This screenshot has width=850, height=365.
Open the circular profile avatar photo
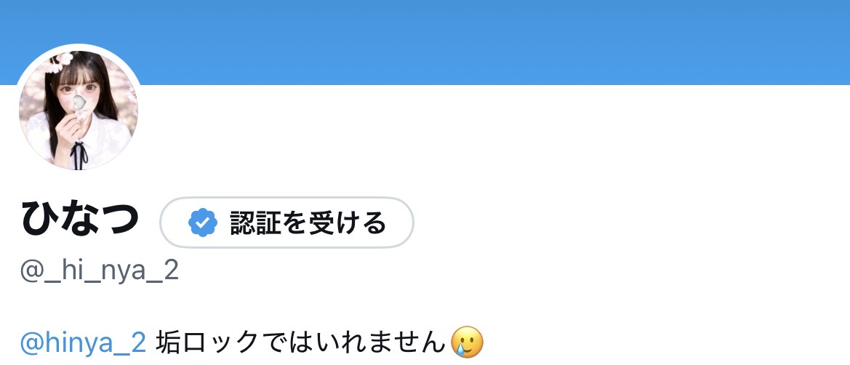pyautogui.click(x=79, y=110)
